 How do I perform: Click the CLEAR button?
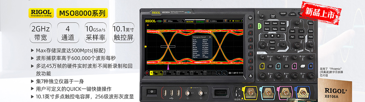(x=283, y=13)
